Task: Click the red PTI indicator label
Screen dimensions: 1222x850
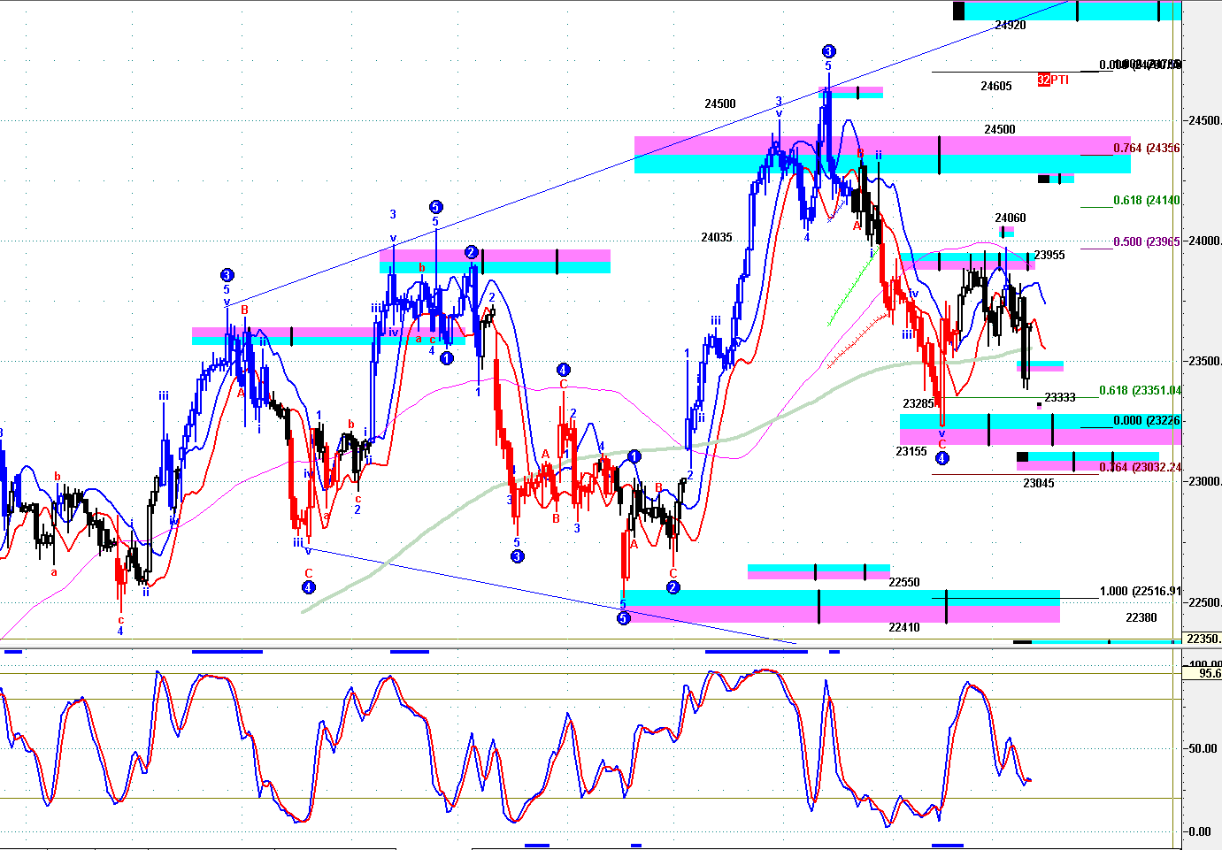Action: 1053,80
